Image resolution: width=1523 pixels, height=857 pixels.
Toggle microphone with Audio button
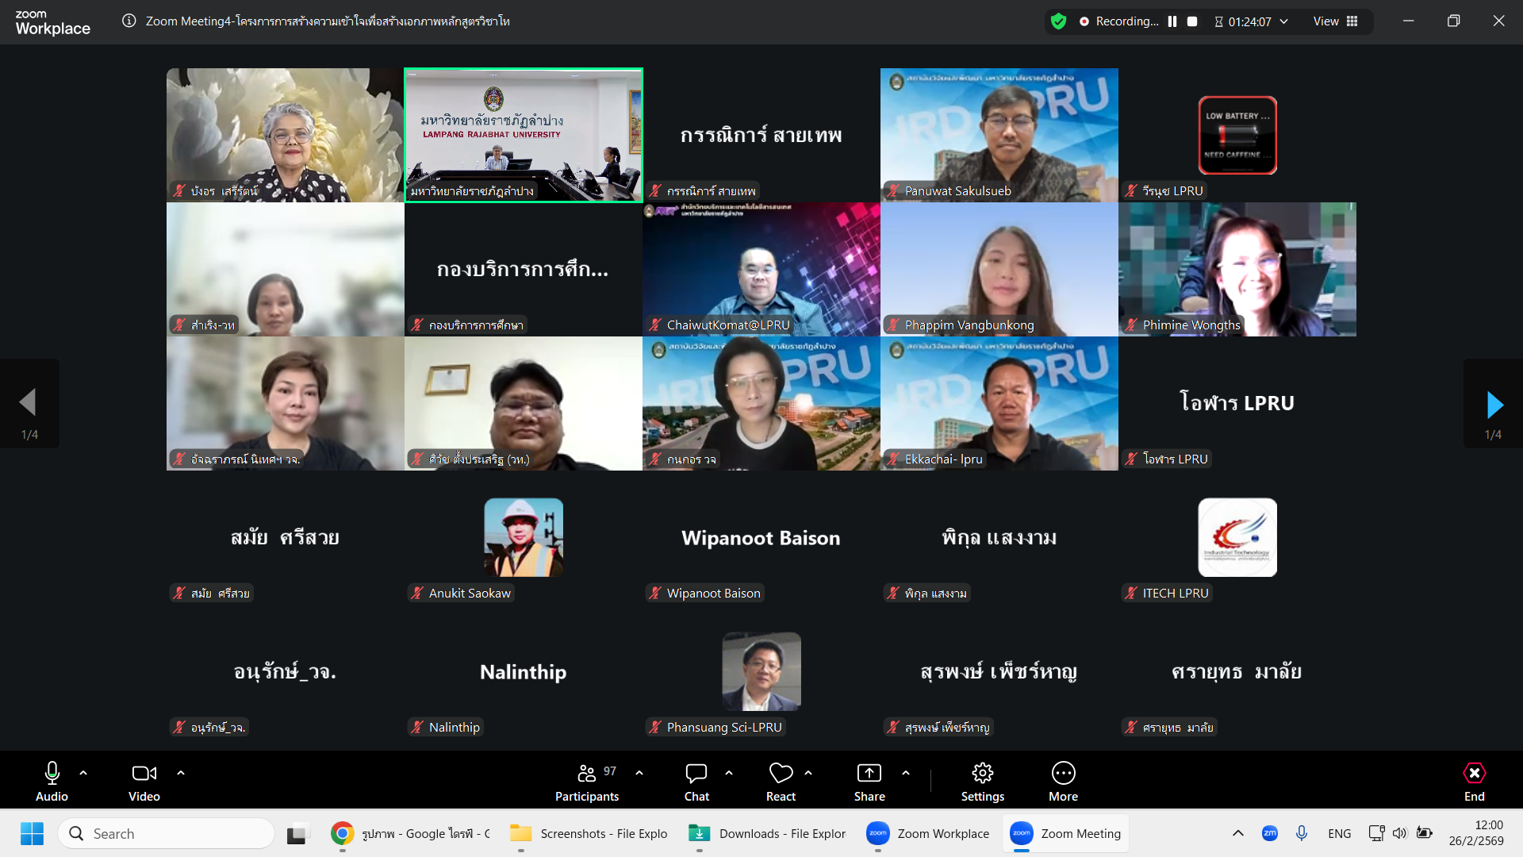pyautogui.click(x=52, y=782)
